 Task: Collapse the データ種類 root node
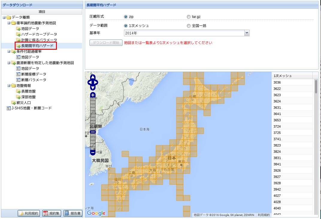click(x=4, y=17)
